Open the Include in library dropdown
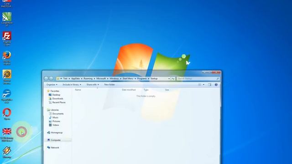The image size is (292, 164). point(72,85)
